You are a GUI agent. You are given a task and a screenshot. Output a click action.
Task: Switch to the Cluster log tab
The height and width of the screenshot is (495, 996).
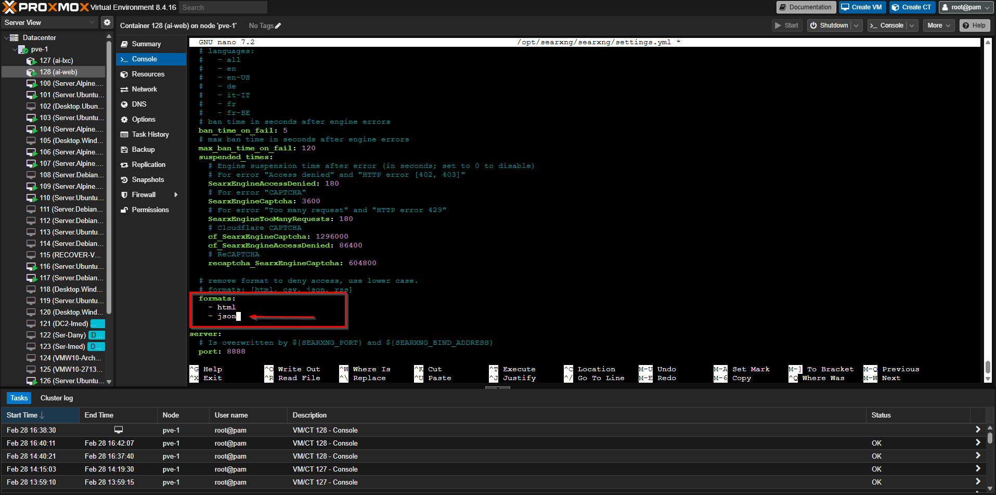[57, 398]
